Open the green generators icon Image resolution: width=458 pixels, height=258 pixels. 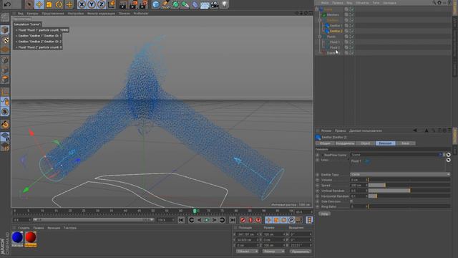(175, 4)
